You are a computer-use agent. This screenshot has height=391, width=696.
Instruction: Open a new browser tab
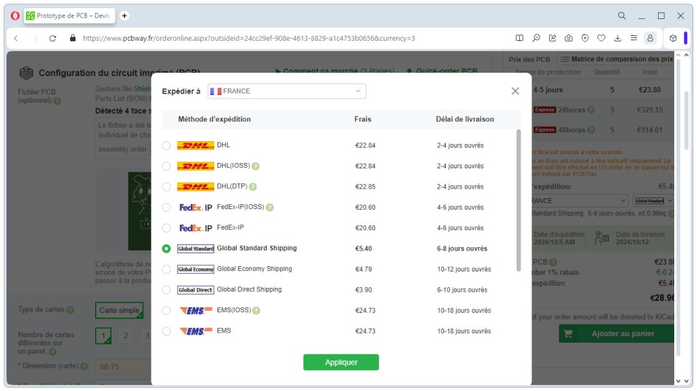pyautogui.click(x=125, y=16)
